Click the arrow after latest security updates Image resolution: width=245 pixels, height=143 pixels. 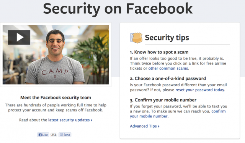[92, 120]
